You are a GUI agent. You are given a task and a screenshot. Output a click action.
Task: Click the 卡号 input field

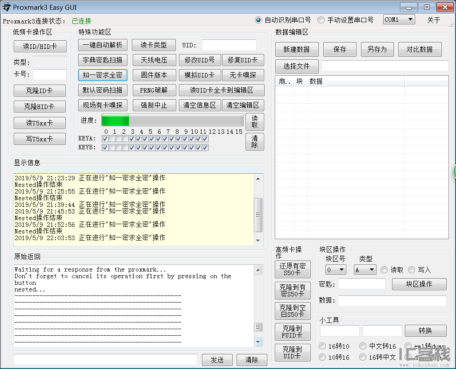click(50, 74)
